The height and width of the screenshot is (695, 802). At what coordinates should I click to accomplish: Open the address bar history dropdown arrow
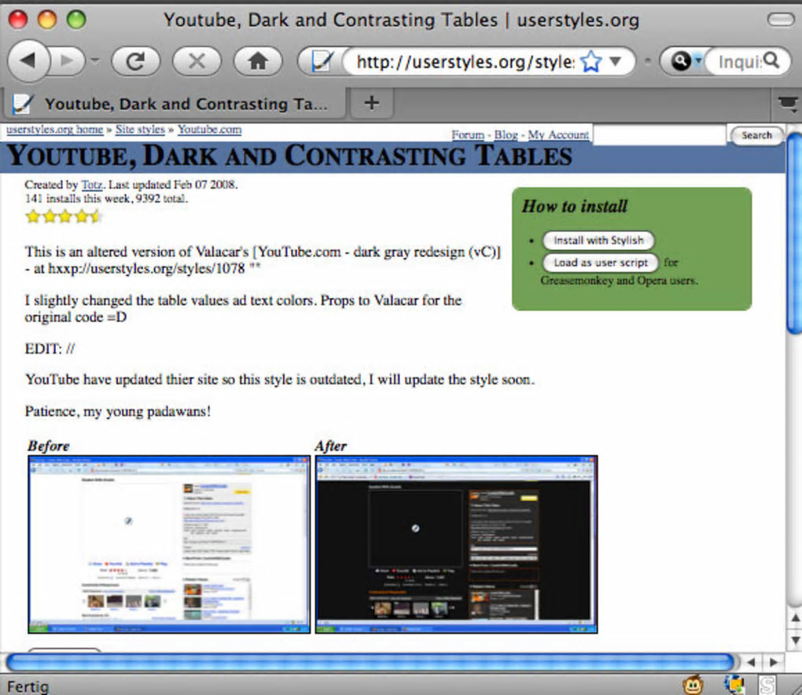click(x=616, y=61)
